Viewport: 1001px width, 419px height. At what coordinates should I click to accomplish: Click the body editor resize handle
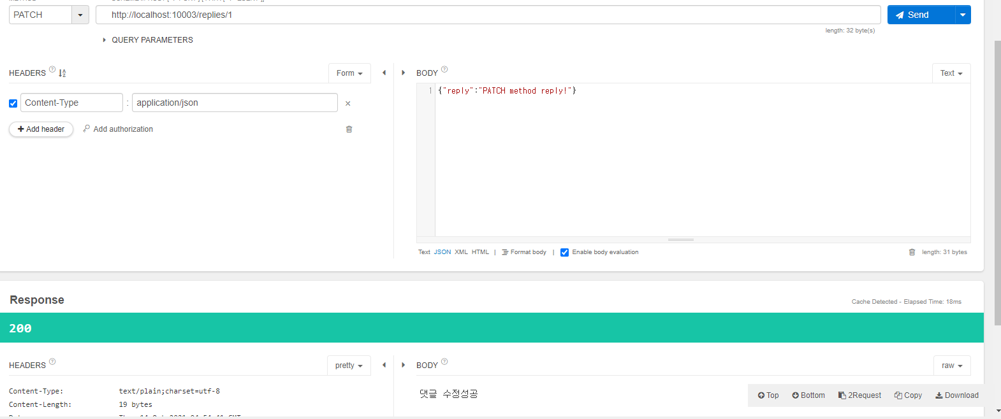click(681, 240)
